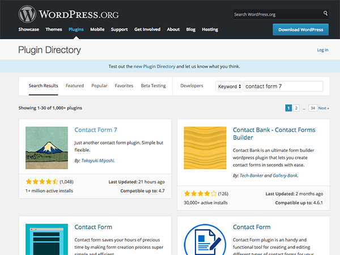Click the Next » pagination link
The image size is (340, 255).
(324, 108)
